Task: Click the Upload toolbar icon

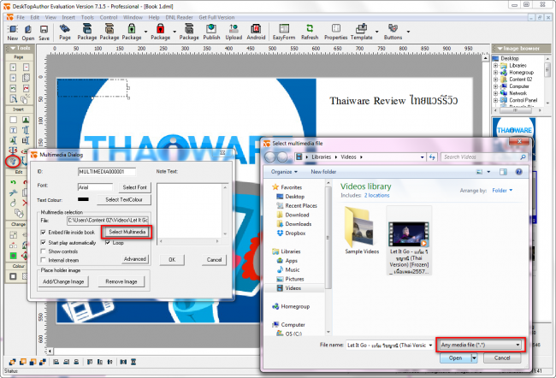Action: pos(234,32)
